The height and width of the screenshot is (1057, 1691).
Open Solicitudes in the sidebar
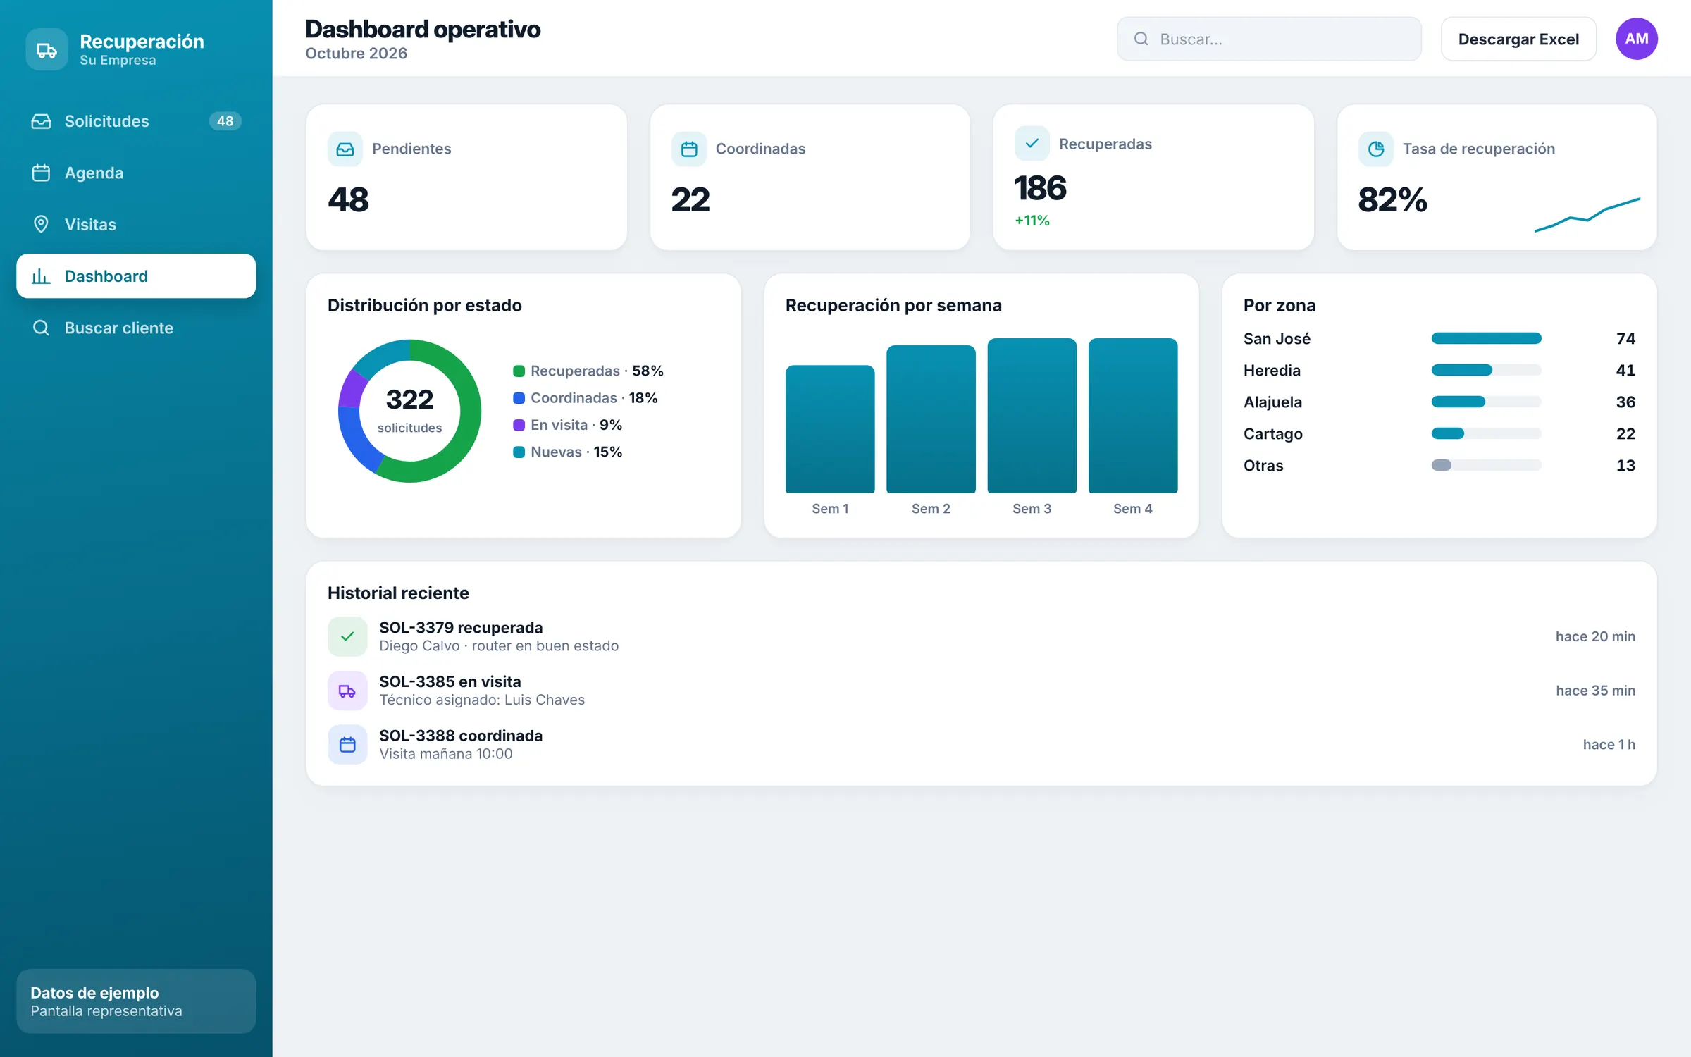pyautogui.click(x=136, y=121)
